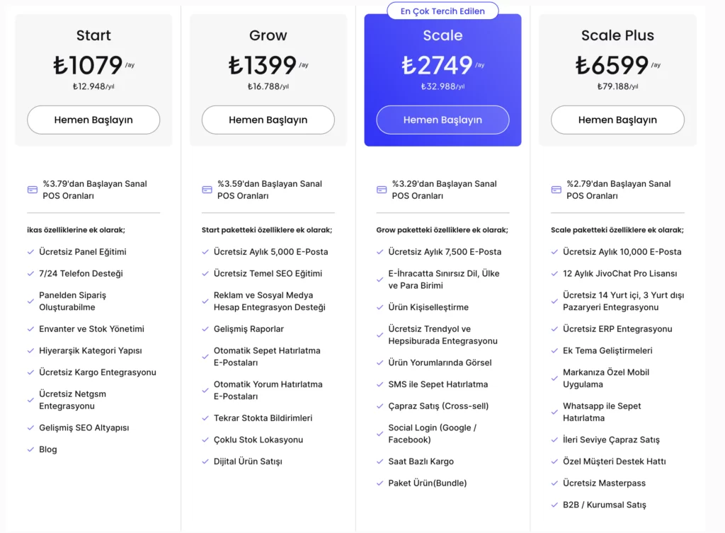Start the Start plan with Hemen Başlayın
The image size is (725, 533).
click(x=93, y=120)
